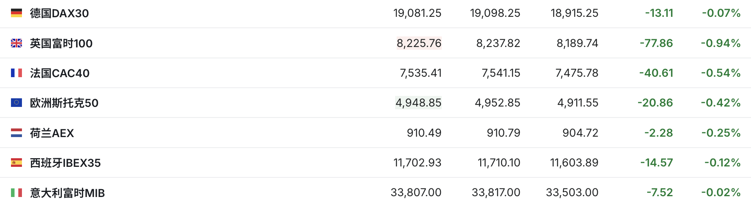The height and width of the screenshot is (206, 751).
Task: Open the 意大利富时MIB index page
Action: tap(67, 193)
